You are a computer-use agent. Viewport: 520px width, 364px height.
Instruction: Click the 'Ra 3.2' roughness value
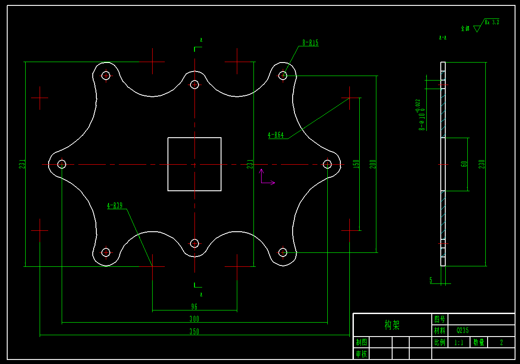click(x=492, y=22)
